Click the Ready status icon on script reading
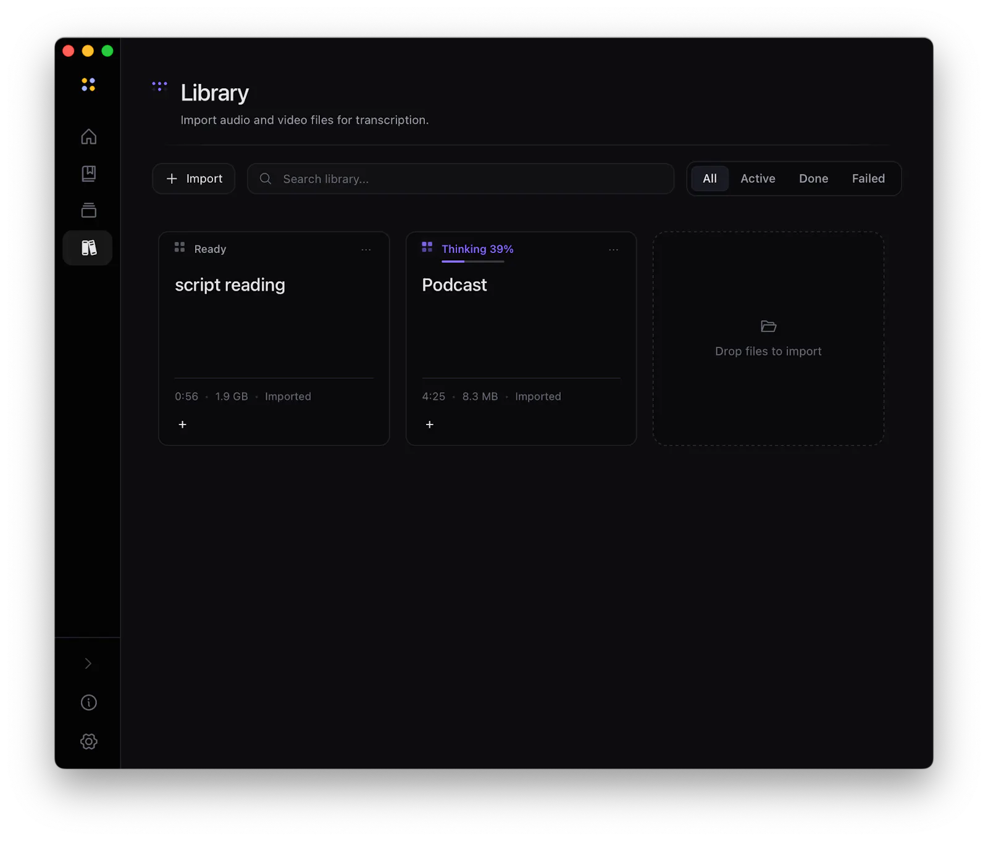This screenshot has width=988, height=841. [x=180, y=247]
